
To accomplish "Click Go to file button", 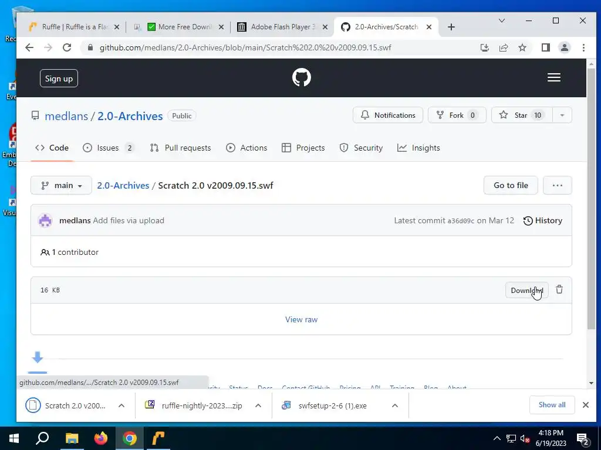I will (x=511, y=186).
